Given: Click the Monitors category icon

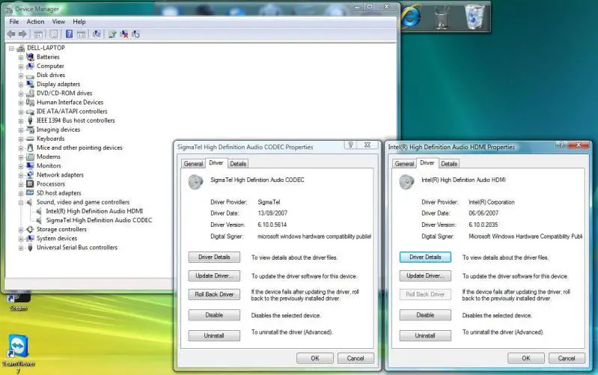Looking at the screenshot, I should point(30,165).
